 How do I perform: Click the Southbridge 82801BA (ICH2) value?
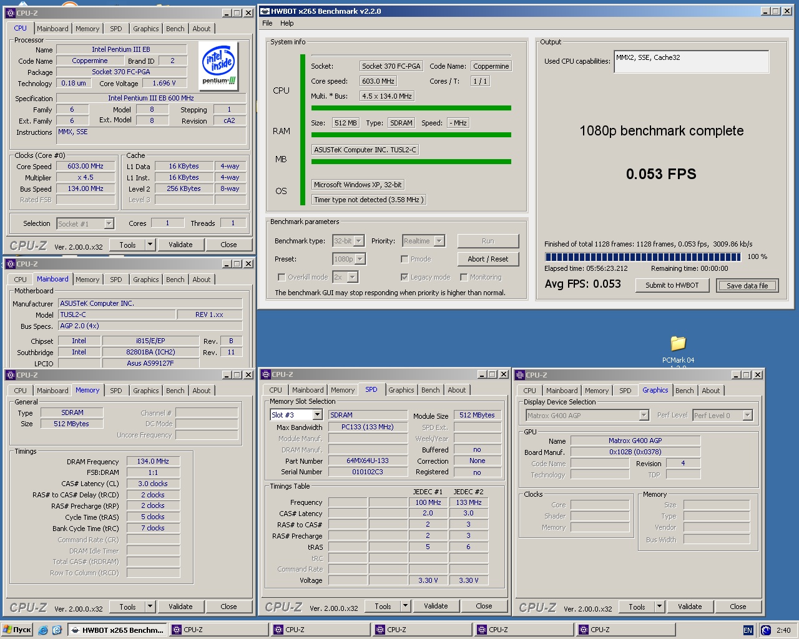pyautogui.click(x=150, y=352)
